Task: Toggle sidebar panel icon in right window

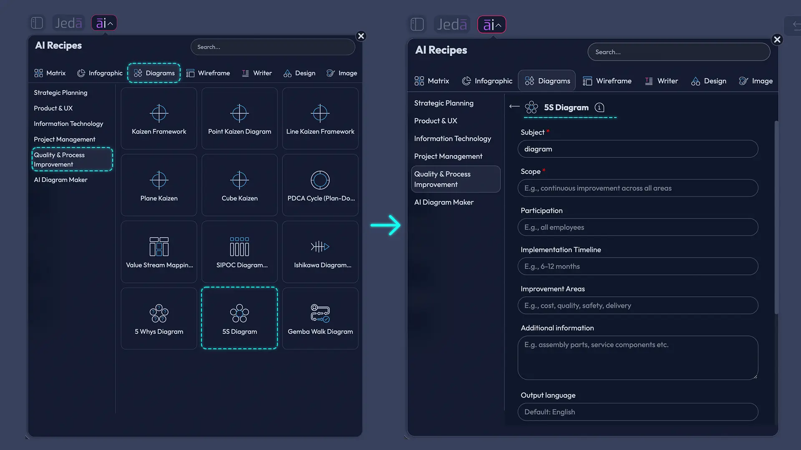Action: (x=417, y=24)
